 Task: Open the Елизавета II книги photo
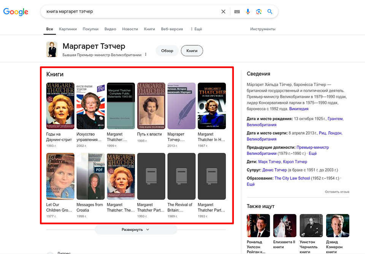285,225
